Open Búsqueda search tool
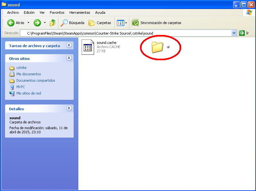 (x=72, y=23)
